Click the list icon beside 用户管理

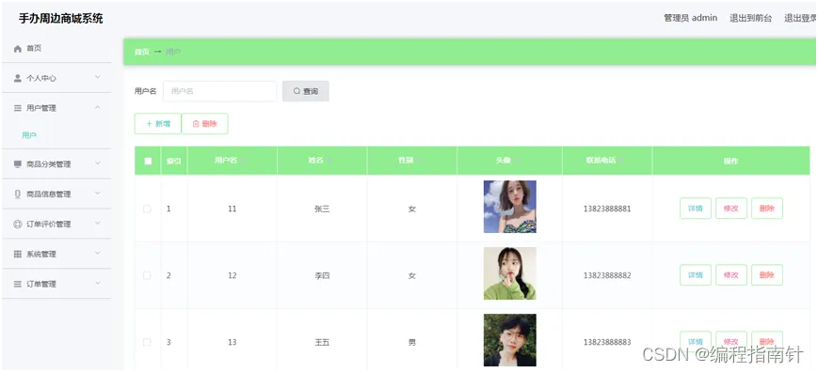[x=18, y=108]
